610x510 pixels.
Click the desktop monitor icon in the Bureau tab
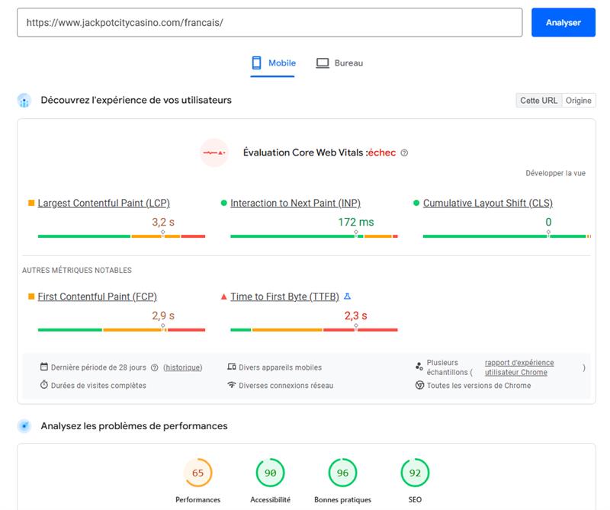pos(323,63)
